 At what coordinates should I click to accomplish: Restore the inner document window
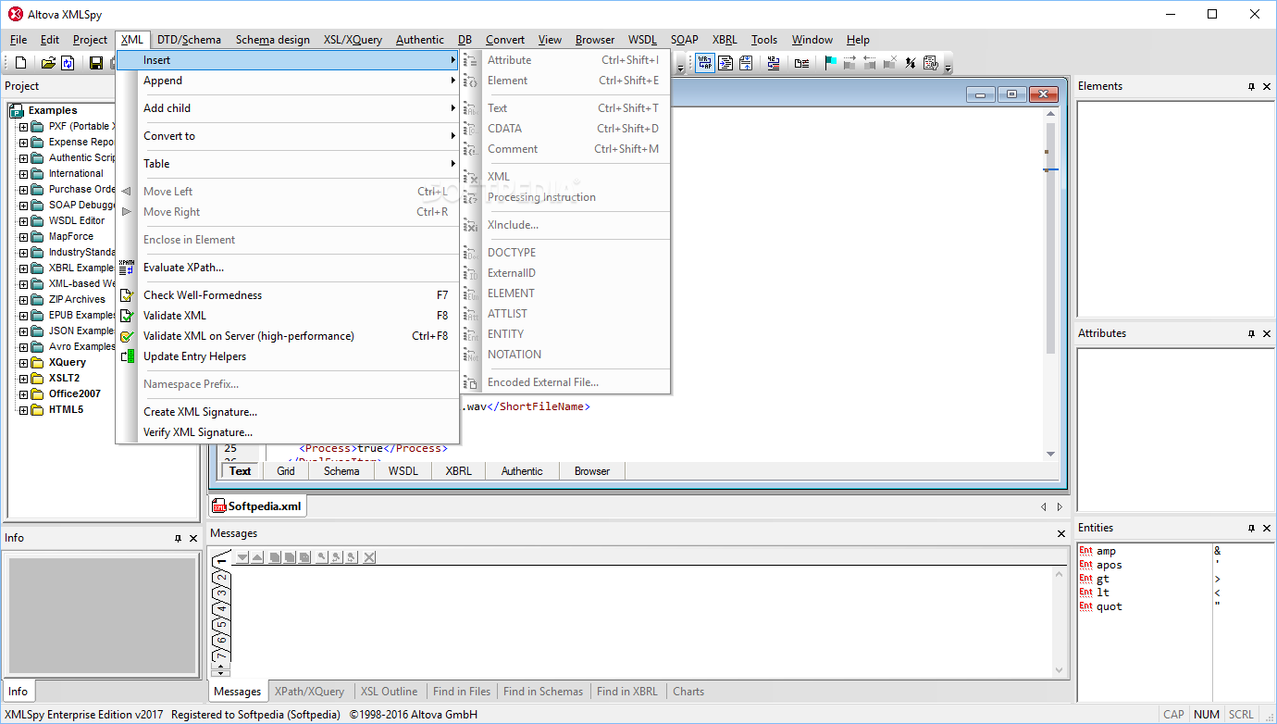tap(1012, 94)
